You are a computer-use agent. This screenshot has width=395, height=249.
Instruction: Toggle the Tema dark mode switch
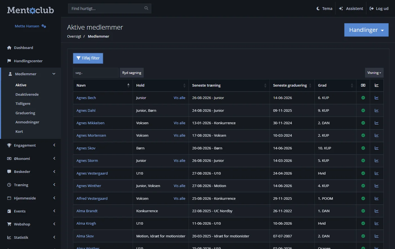324,8
